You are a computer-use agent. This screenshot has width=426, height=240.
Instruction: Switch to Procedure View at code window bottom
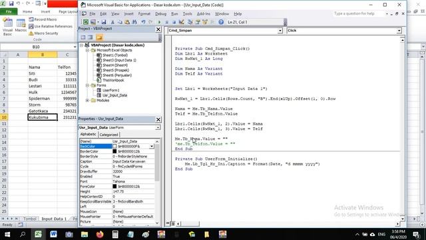168,224
